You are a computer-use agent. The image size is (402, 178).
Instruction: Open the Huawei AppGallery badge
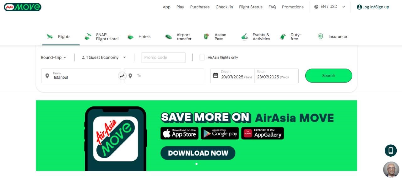[263, 133]
